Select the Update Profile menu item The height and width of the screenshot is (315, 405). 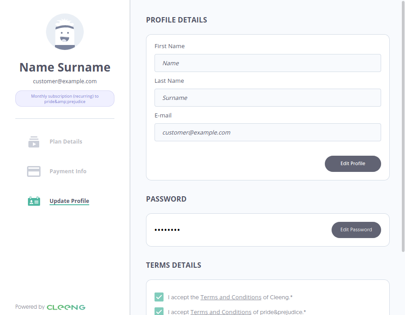(69, 201)
